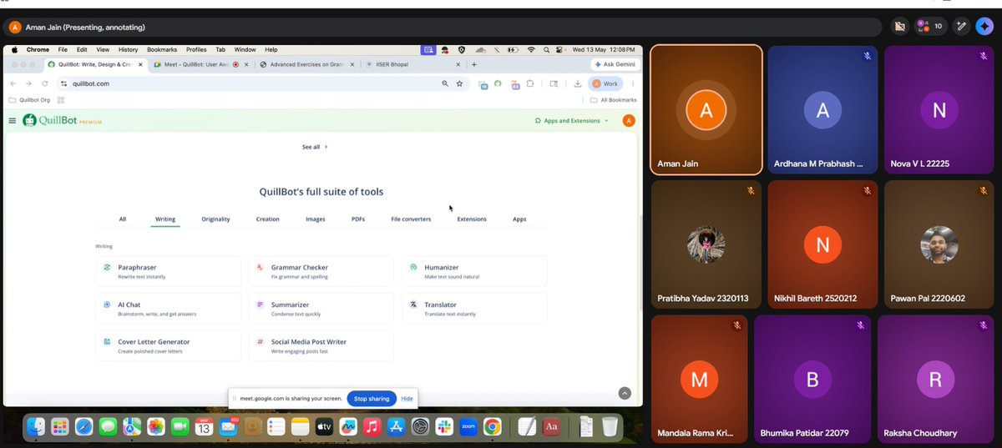Click the Ask Gemini button

pyautogui.click(x=614, y=64)
